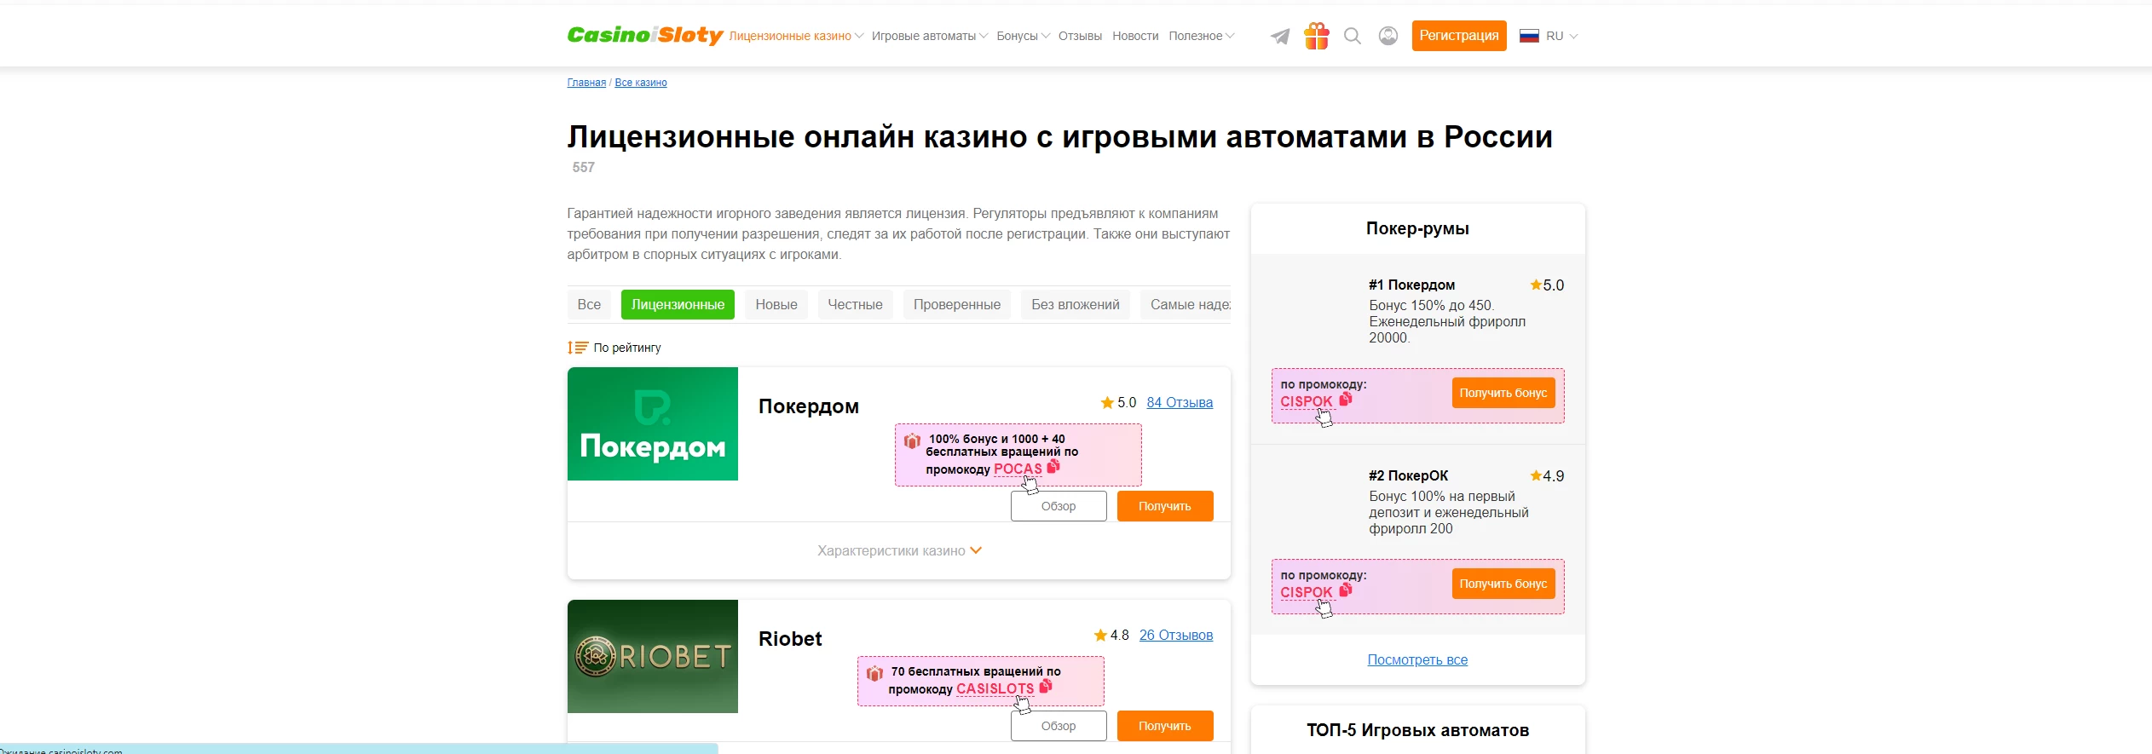Select the Проверенные filter tab
The image size is (2152, 754).
pos(957,304)
